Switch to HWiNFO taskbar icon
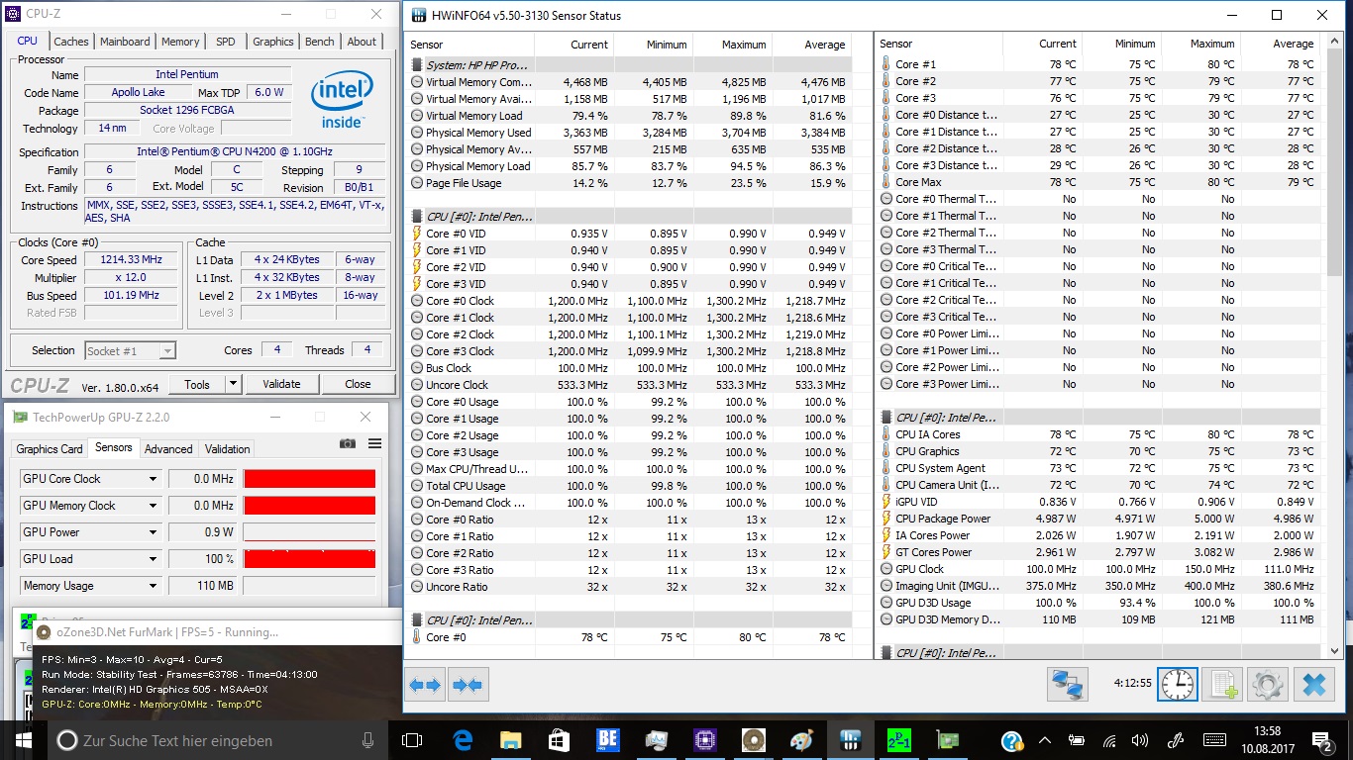The image size is (1353, 760). pos(850,740)
